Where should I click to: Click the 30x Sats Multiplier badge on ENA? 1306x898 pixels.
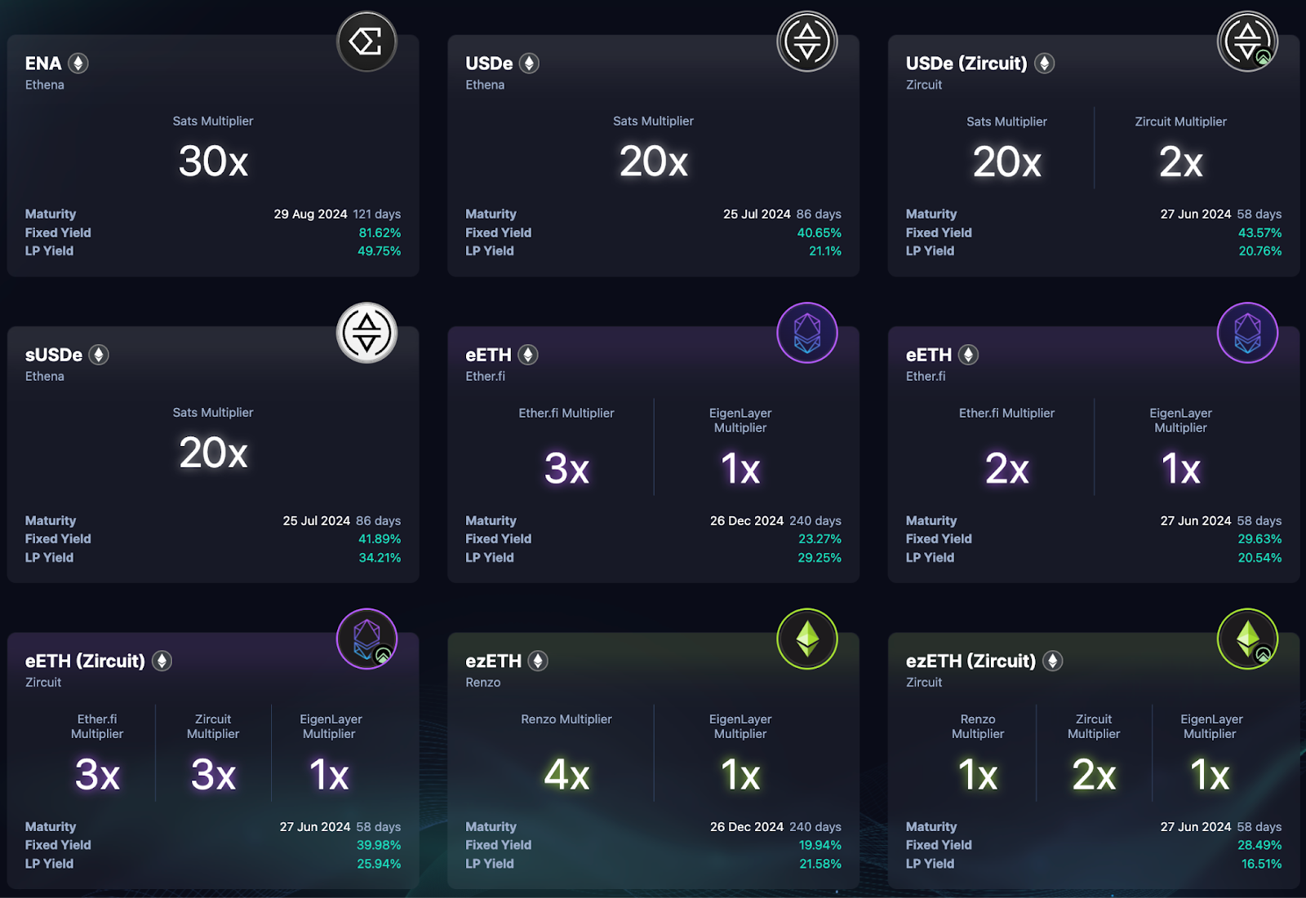coord(212,161)
